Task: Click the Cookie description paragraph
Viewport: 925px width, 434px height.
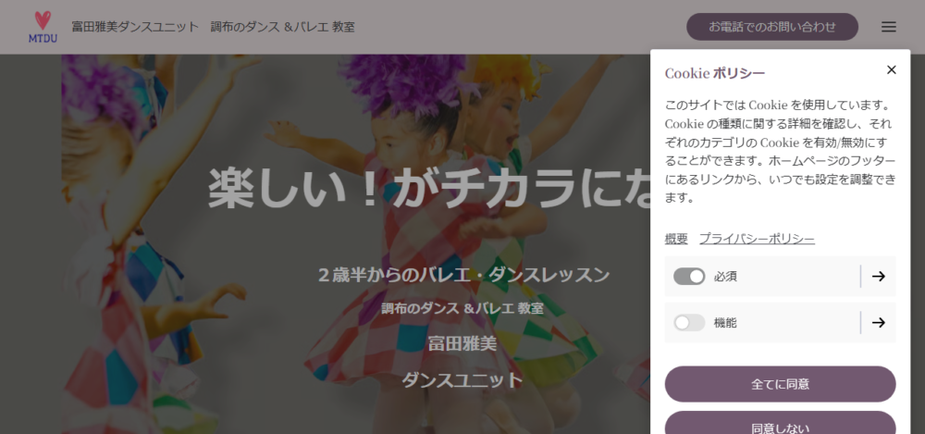Action: pos(780,152)
